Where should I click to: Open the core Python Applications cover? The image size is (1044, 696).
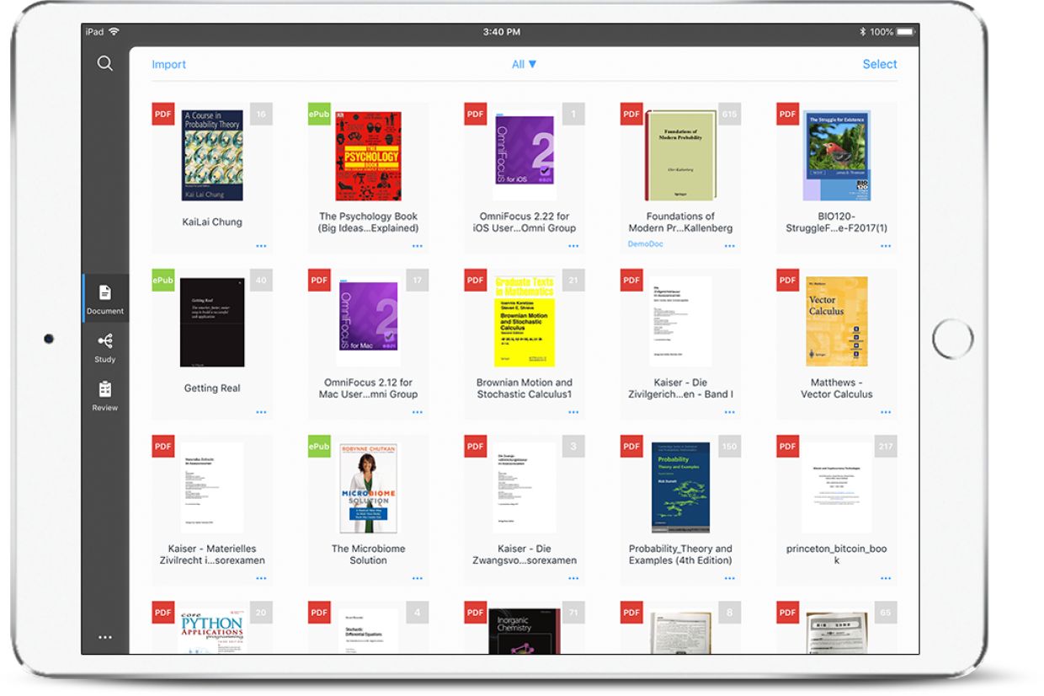(x=212, y=631)
